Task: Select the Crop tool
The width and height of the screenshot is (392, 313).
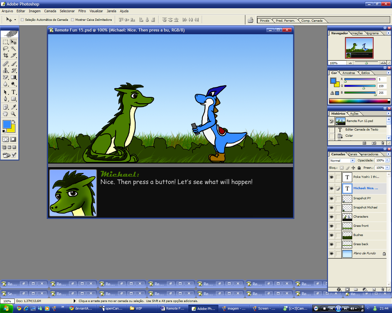Action: click(6, 55)
